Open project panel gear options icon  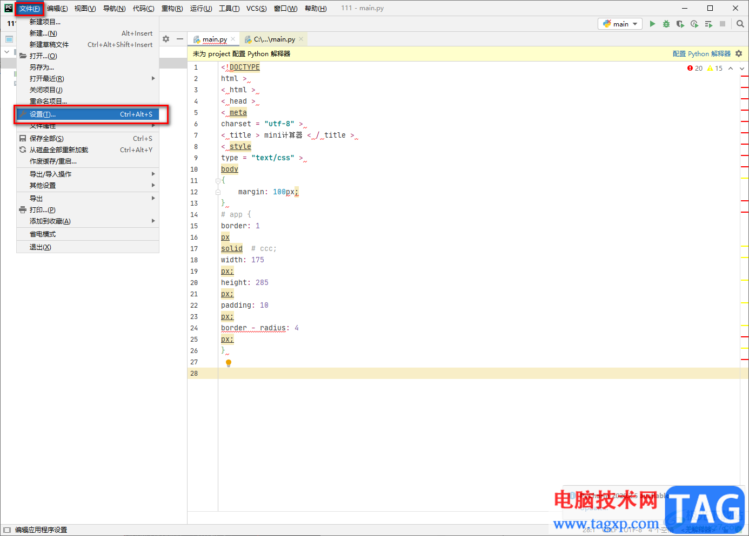click(x=166, y=39)
